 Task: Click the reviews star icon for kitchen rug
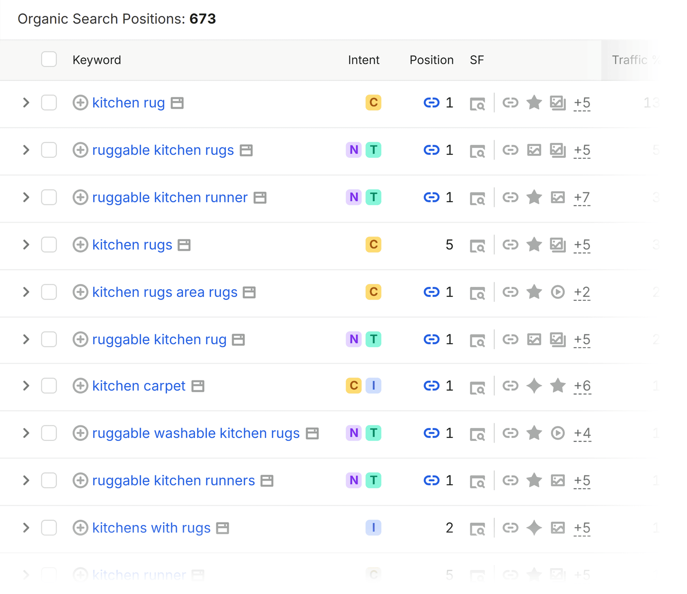(x=534, y=102)
